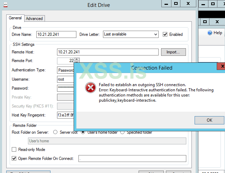
Task: Click the Remote Host input field
Action: tap(108, 52)
